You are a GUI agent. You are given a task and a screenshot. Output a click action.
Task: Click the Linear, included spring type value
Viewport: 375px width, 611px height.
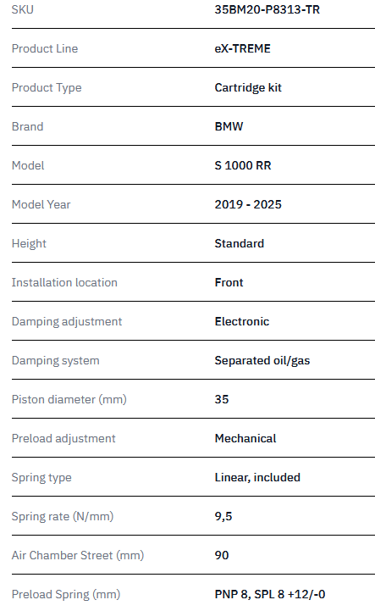(x=257, y=477)
